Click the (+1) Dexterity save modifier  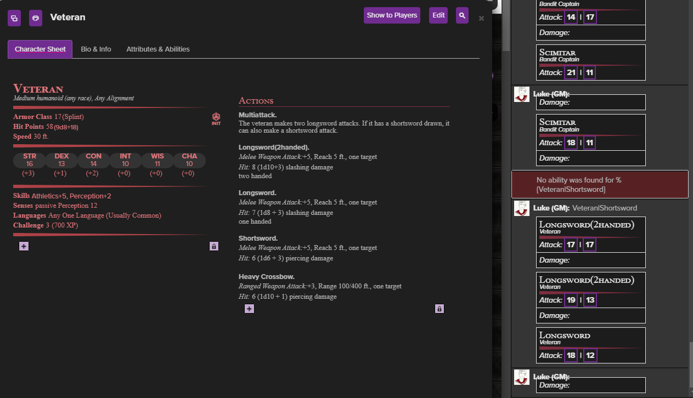click(60, 173)
